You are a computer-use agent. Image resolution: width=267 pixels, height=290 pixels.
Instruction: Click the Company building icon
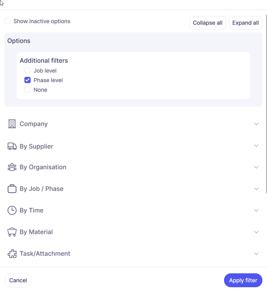(12, 124)
